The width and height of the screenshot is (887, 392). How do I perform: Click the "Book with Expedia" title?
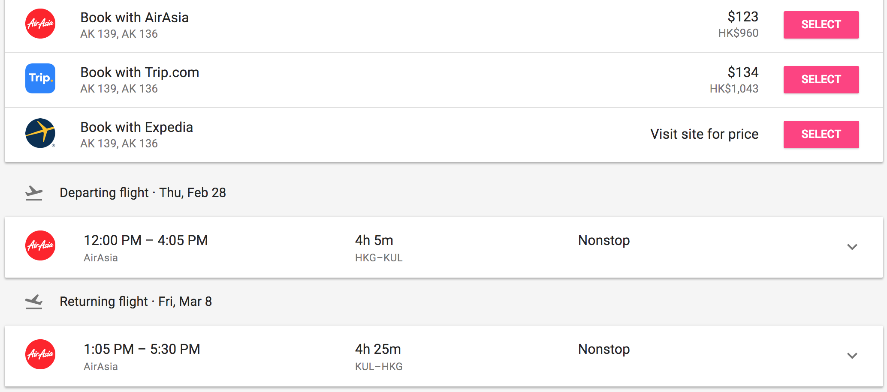137,127
